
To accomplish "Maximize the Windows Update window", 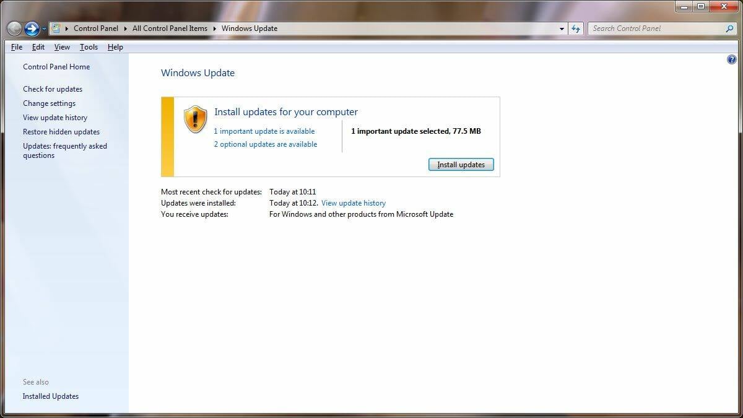I will (700, 6).
